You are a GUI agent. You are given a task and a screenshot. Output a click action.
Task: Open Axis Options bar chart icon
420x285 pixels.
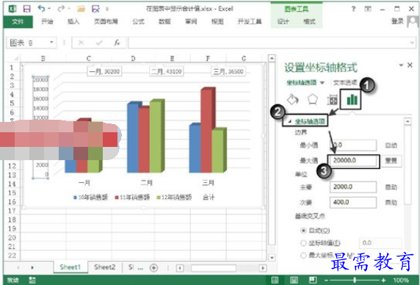(x=352, y=99)
